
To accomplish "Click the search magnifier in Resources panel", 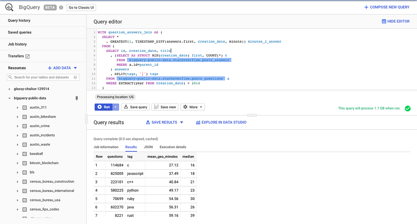I will coord(11,77).
